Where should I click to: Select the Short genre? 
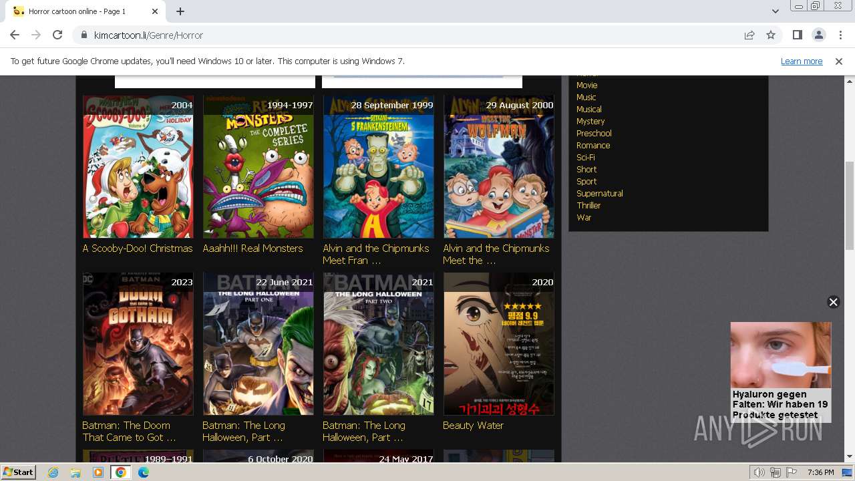tap(586, 169)
